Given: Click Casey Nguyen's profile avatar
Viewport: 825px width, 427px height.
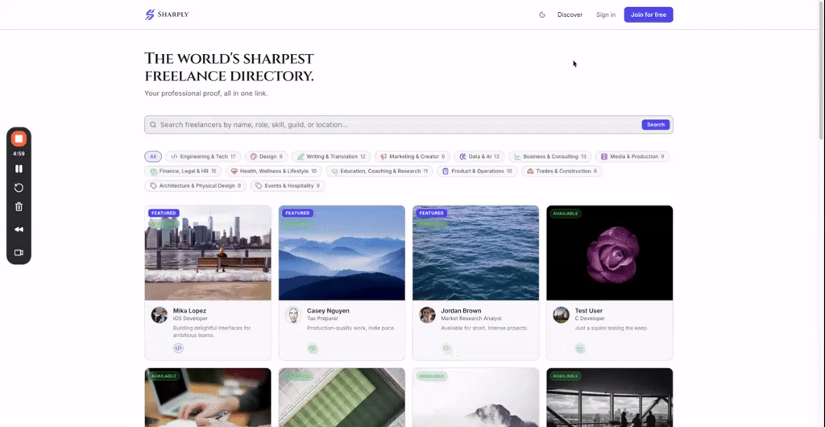Looking at the screenshot, I should [293, 315].
